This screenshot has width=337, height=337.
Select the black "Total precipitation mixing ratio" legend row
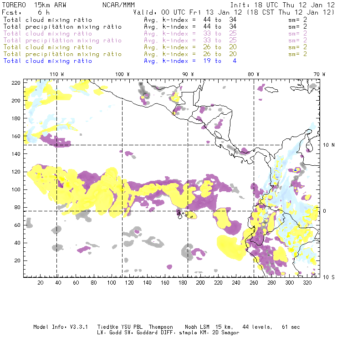tap(155, 27)
